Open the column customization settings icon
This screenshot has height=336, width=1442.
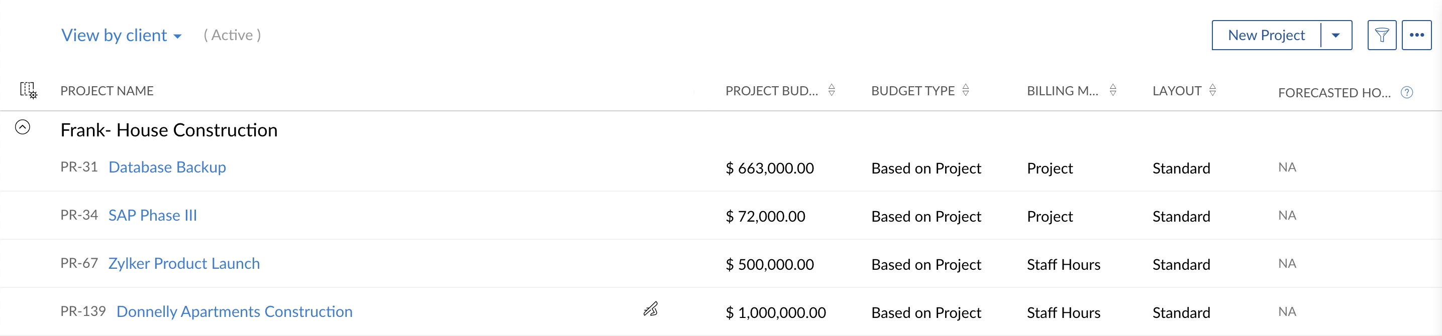tap(28, 90)
